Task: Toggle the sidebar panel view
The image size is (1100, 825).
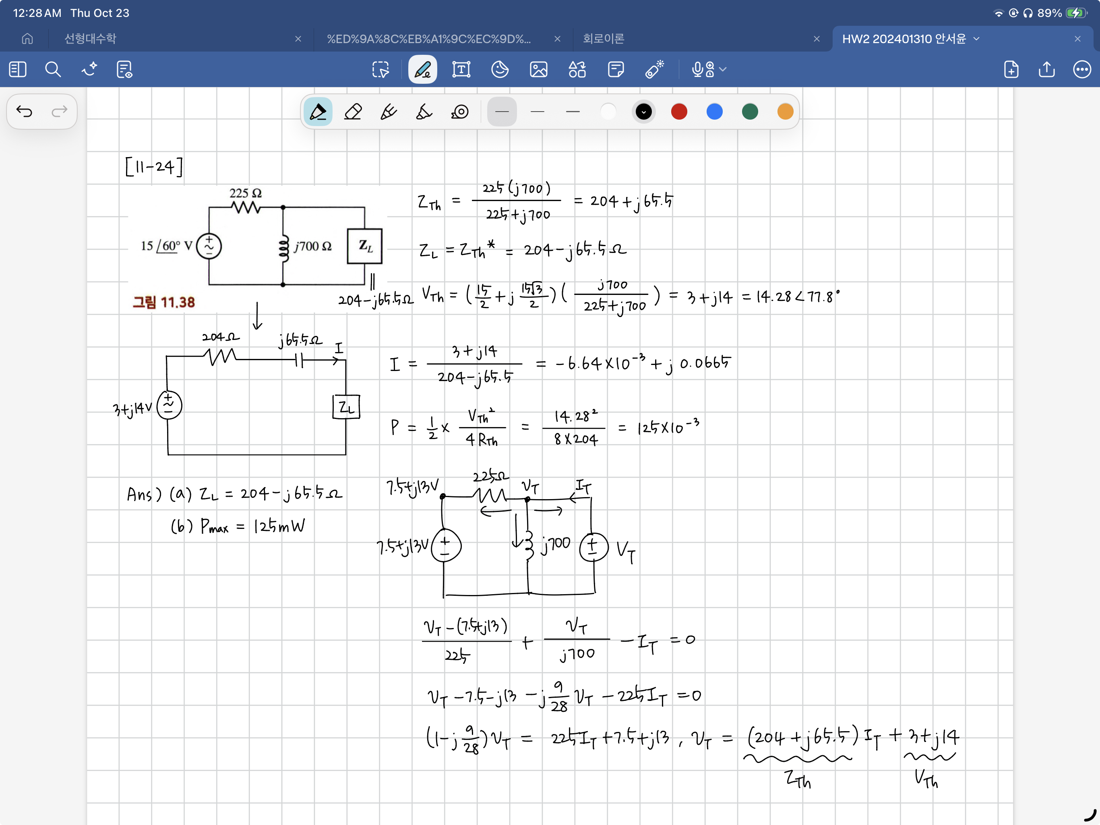Action: pyautogui.click(x=17, y=69)
